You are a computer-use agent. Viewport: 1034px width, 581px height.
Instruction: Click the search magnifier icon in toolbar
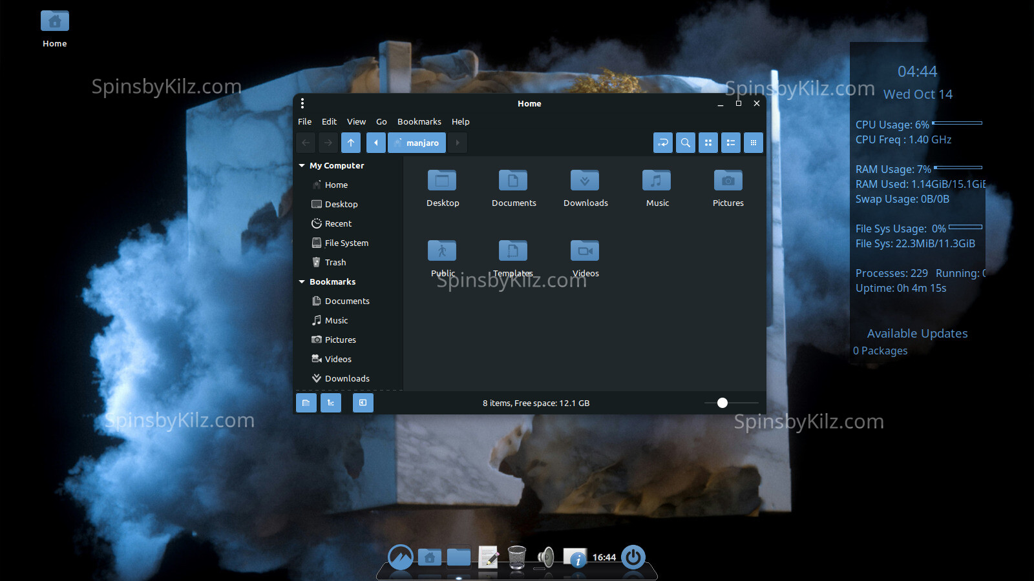pyautogui.click(x=686, y=143)
